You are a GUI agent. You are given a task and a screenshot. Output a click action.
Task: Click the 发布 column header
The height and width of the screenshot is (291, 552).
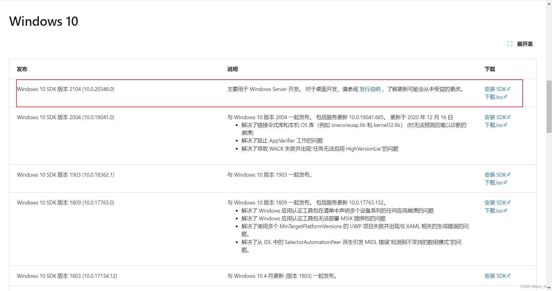point(22,69)
